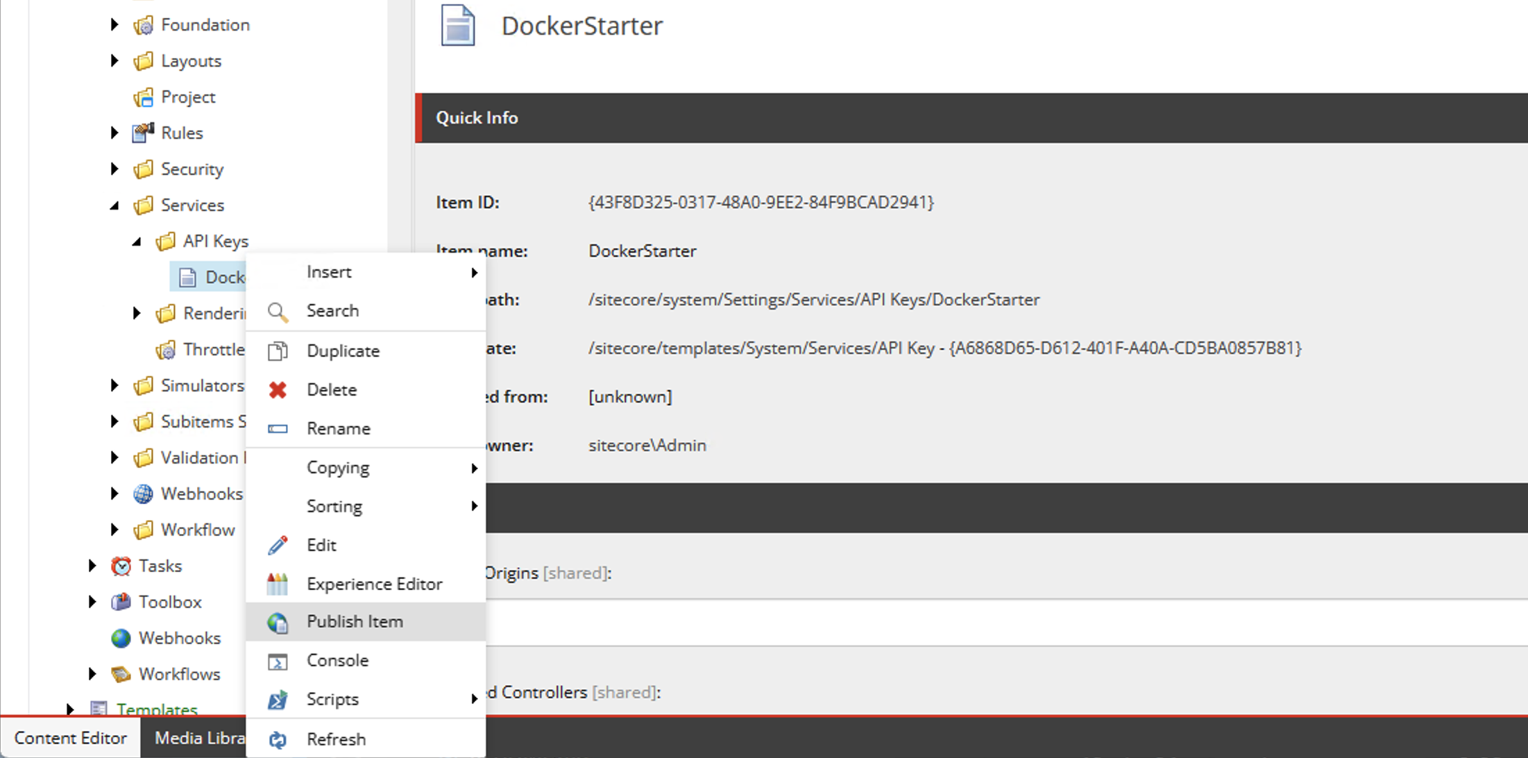Click the API Keys folder icon
The image size is (1528, 758).
coord(166,242)
